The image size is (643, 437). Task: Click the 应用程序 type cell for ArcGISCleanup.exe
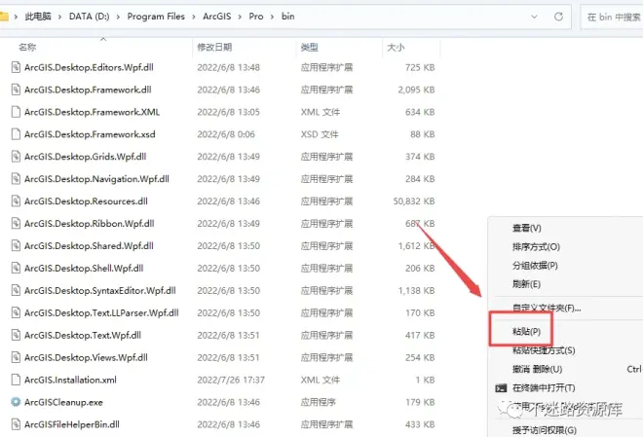[318, 402]
